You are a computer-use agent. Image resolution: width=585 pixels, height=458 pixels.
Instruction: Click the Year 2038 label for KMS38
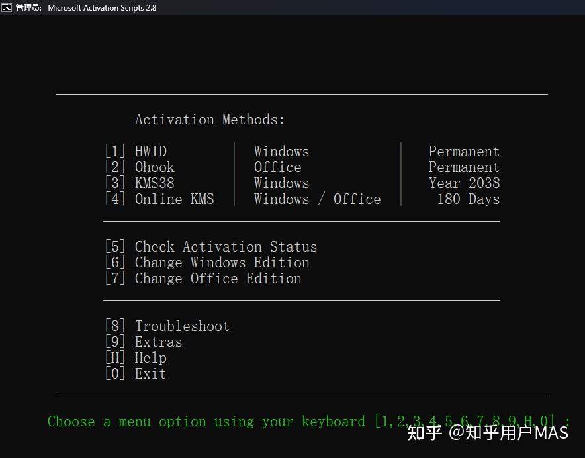(x=465, y=183)
